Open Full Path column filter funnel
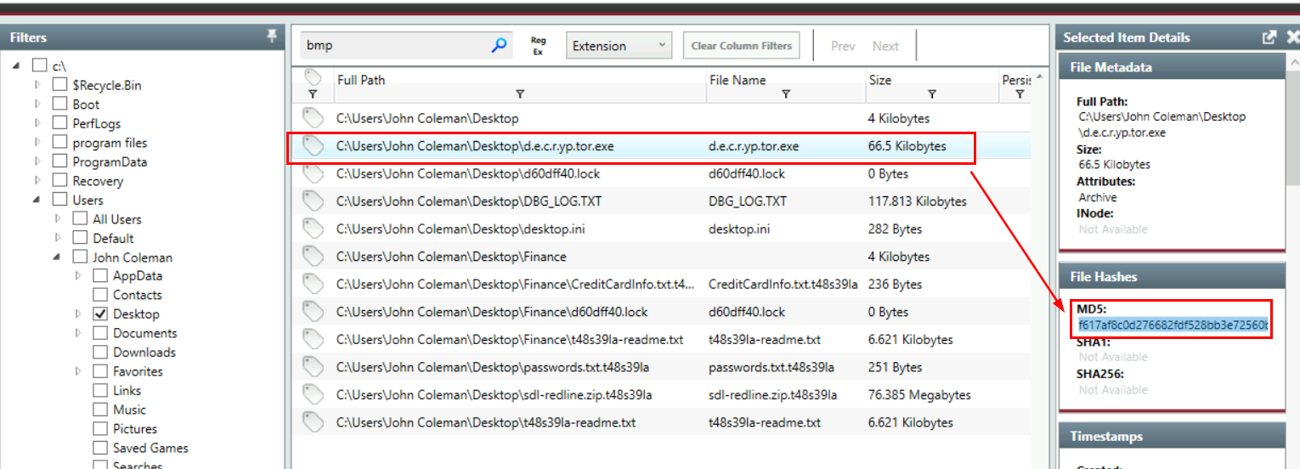This screenshot has width=1300, height=469. pos(520,94)
